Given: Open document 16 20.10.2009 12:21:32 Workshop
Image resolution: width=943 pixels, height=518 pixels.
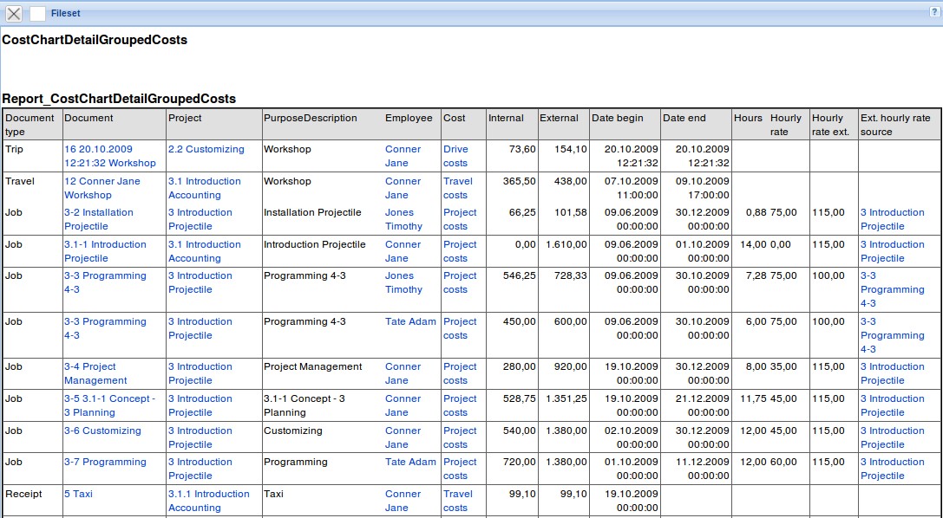Looking at the screenshot, I should pyautogui.click(x=109, y=156).
